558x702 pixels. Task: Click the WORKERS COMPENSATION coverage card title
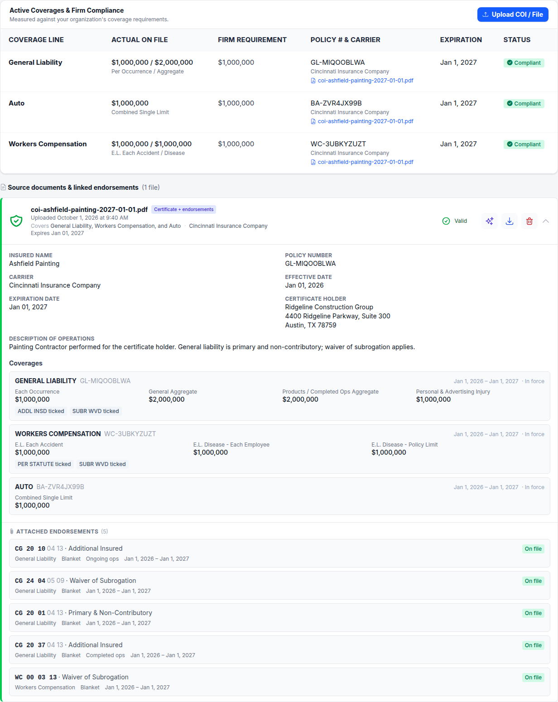58,434
